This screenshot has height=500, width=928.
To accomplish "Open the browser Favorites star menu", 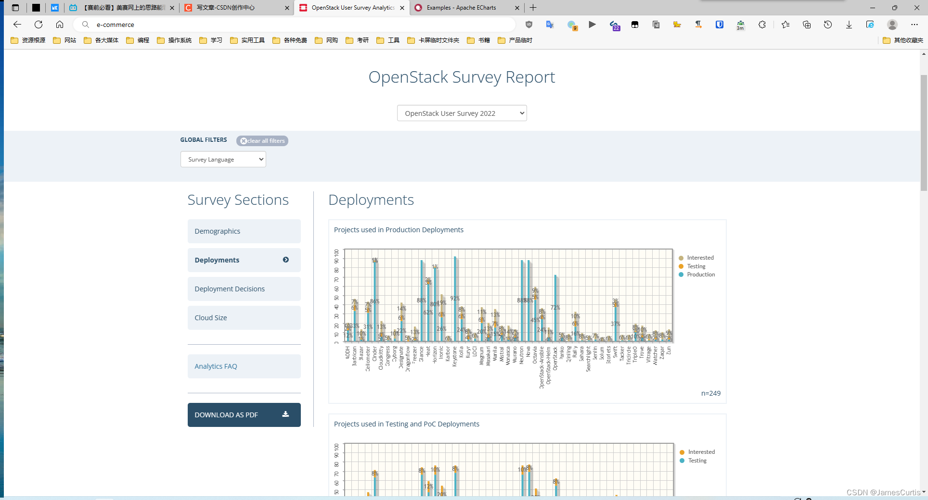I will [785, 25].
